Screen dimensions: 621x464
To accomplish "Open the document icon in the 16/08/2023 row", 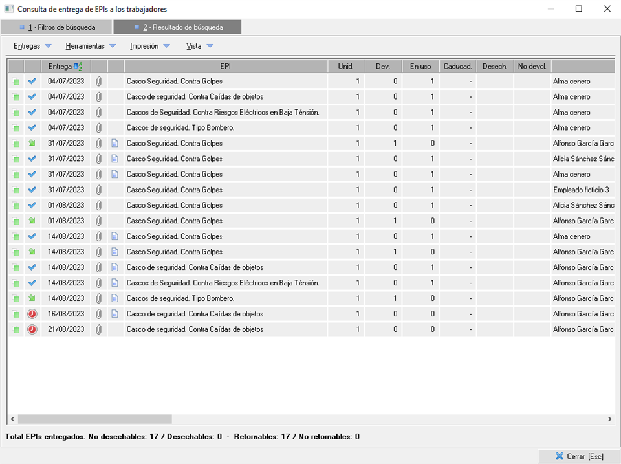I will pyautogui.click(x=115, y=314).
